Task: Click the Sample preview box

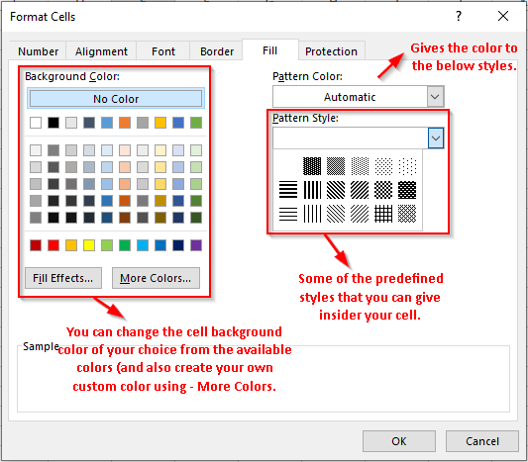Action: [x=264, y=379]
